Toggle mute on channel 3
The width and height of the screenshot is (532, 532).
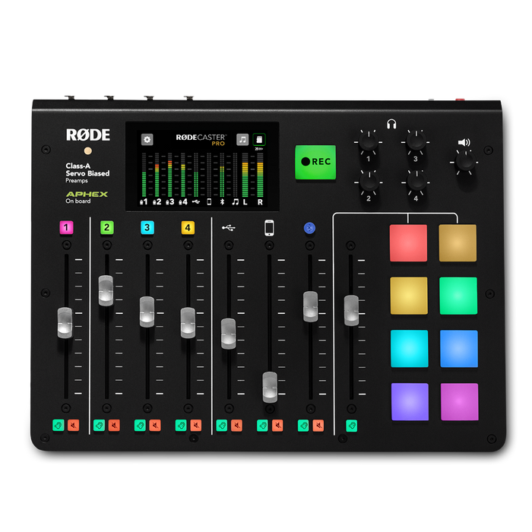point(155,426)
